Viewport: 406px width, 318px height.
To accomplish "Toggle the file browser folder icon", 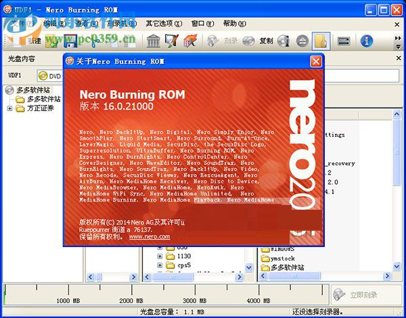I will (321, 41).
